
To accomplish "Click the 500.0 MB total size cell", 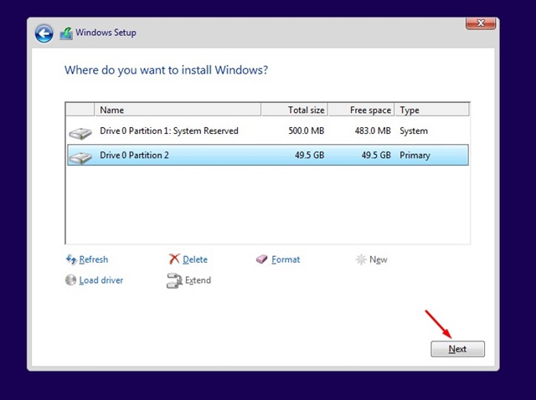I will click(306, 131).
